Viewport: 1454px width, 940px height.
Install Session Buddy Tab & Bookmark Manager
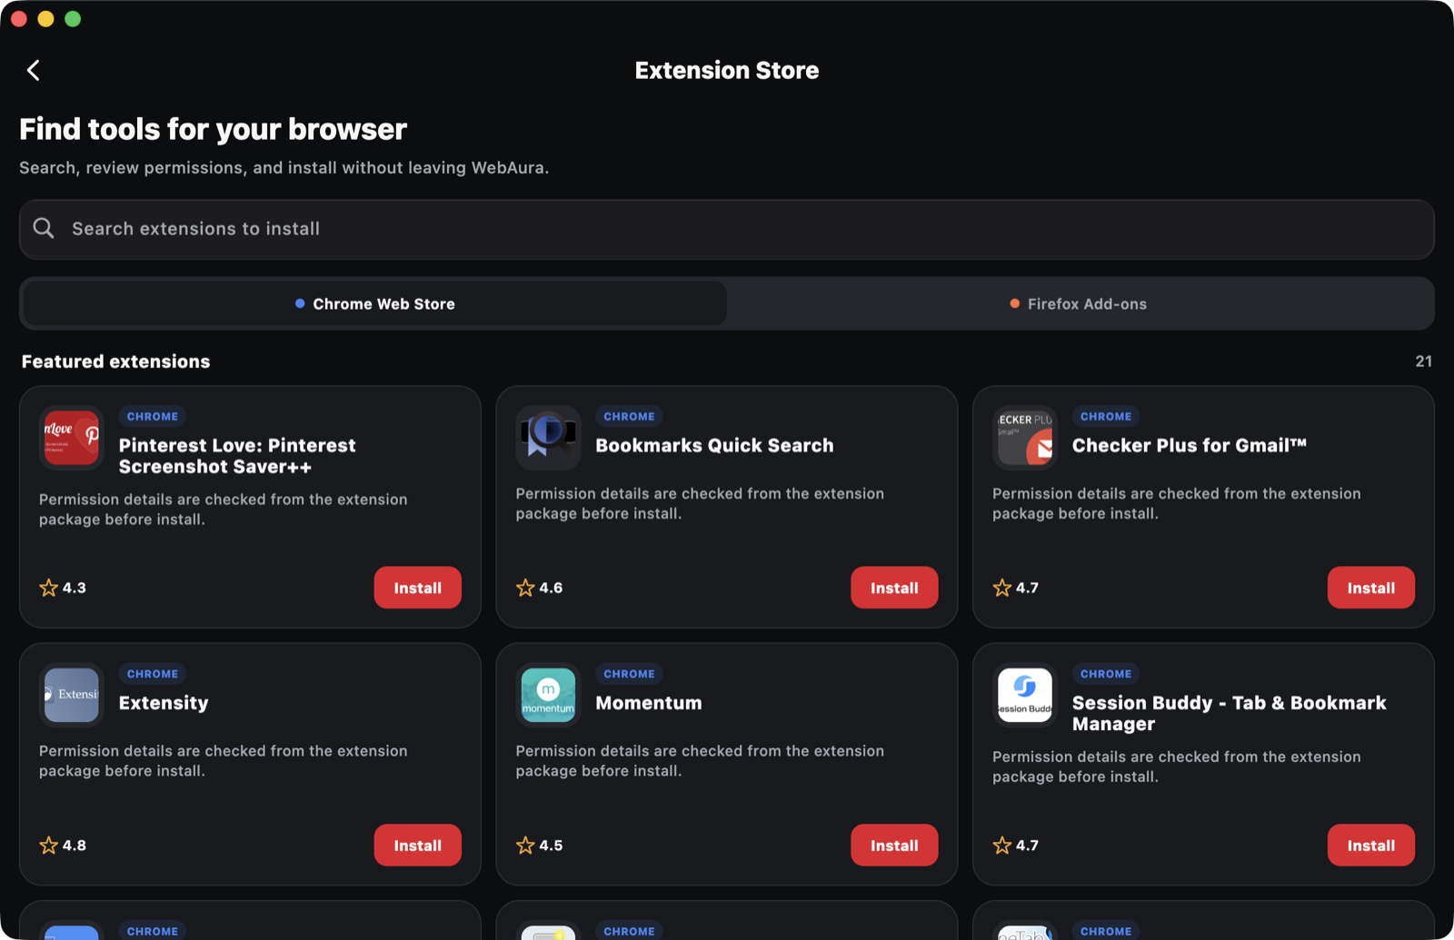(1371, 846)
